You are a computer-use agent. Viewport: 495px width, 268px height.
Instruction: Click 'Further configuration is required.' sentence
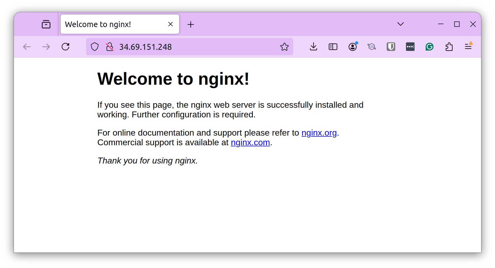(x=194, y=115)
